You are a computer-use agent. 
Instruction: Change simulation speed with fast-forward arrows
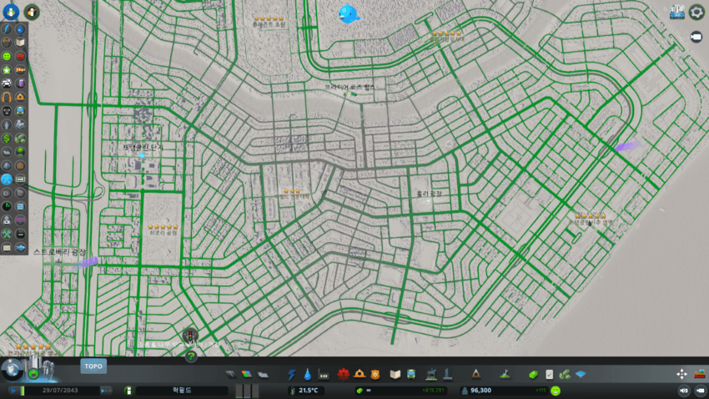pyautogui.click(x=106, y=390)
